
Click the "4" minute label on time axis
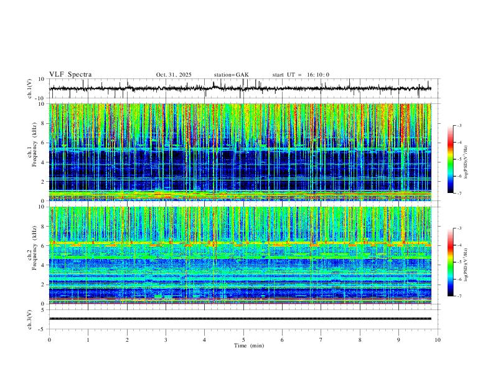pos(204,340)
